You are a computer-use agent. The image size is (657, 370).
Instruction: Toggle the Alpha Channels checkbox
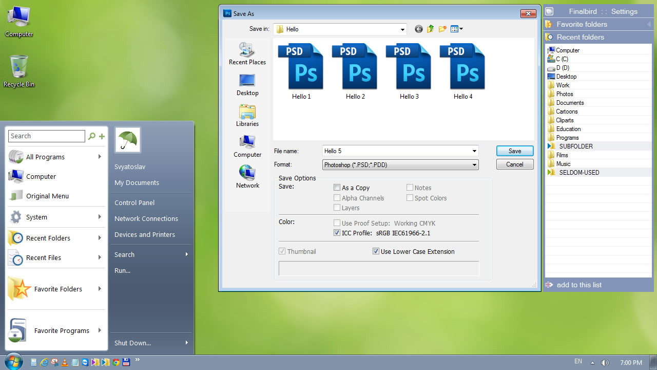[337, 198]
